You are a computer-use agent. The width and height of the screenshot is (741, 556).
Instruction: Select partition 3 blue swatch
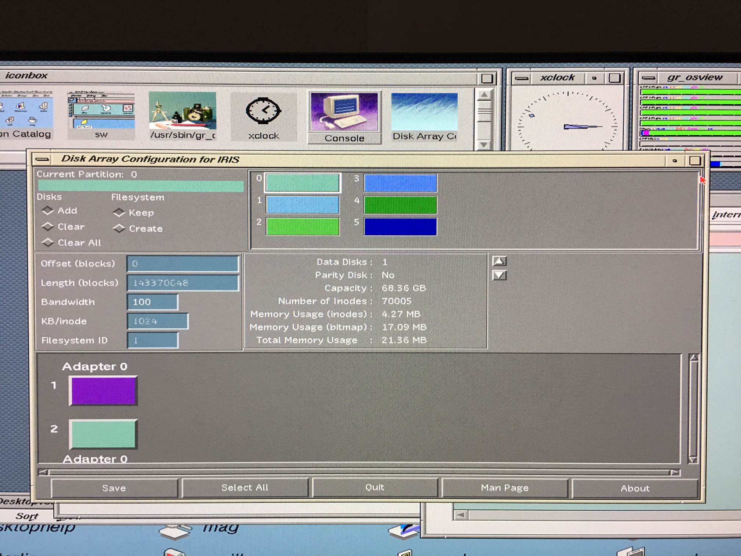pos(400,183)
